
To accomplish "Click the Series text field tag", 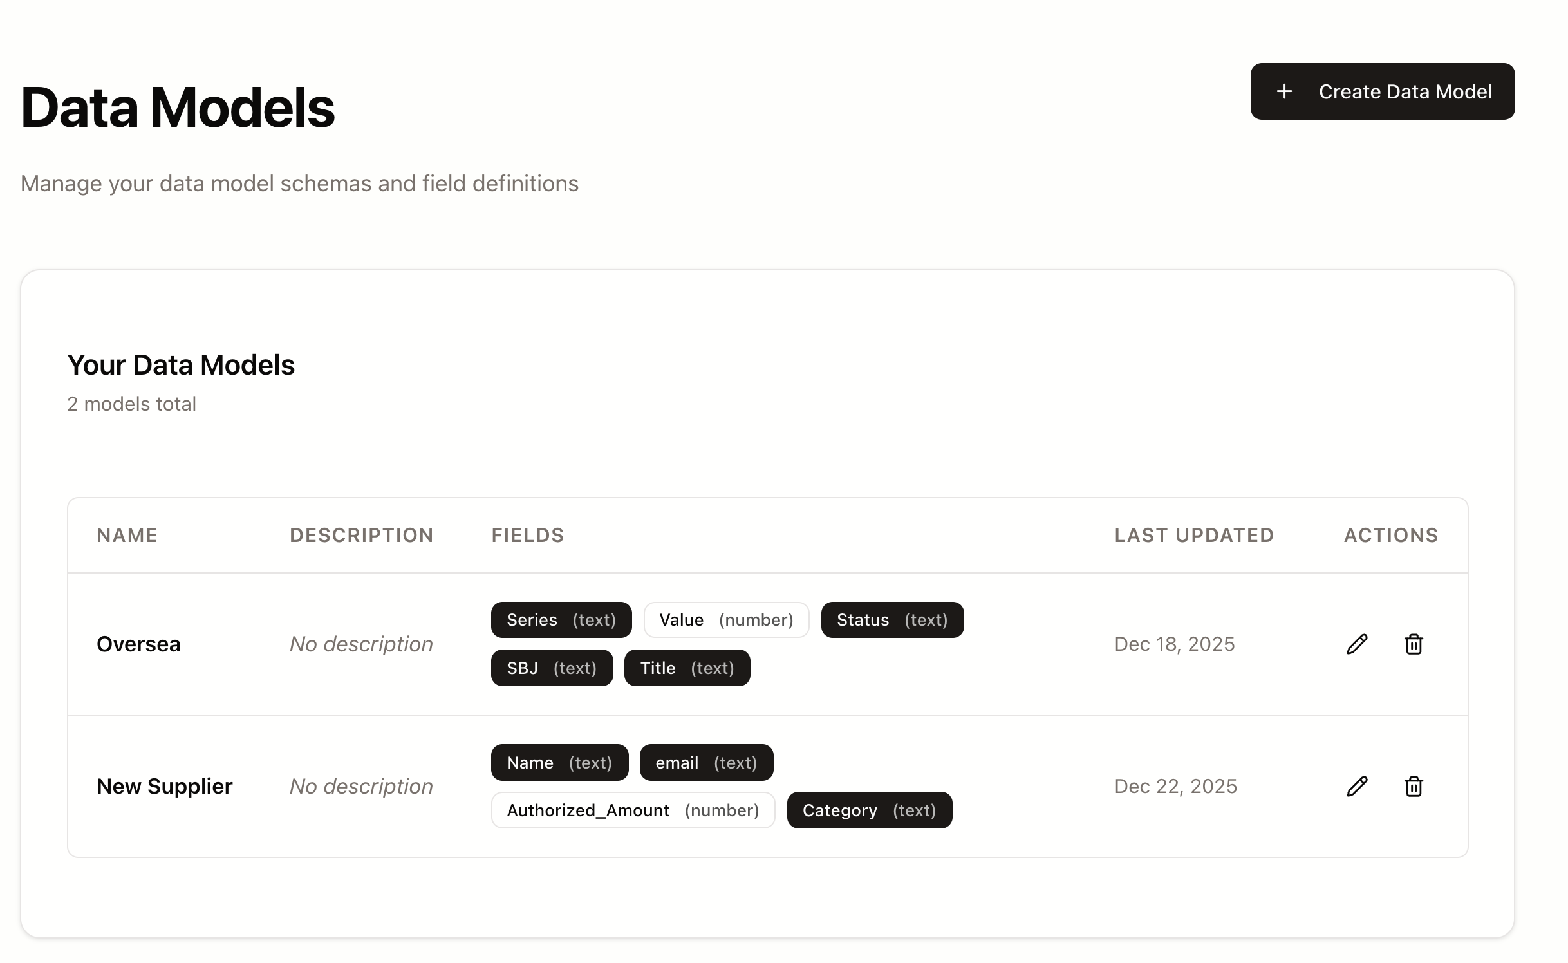I will pyautogui.click(x=561, y=620).
